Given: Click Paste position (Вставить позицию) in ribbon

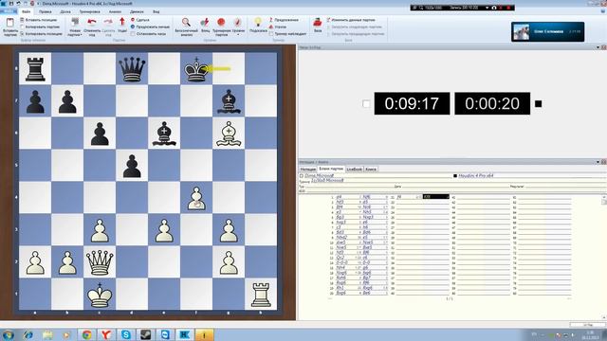Looking at the screenshot, I should click(38, 20).
